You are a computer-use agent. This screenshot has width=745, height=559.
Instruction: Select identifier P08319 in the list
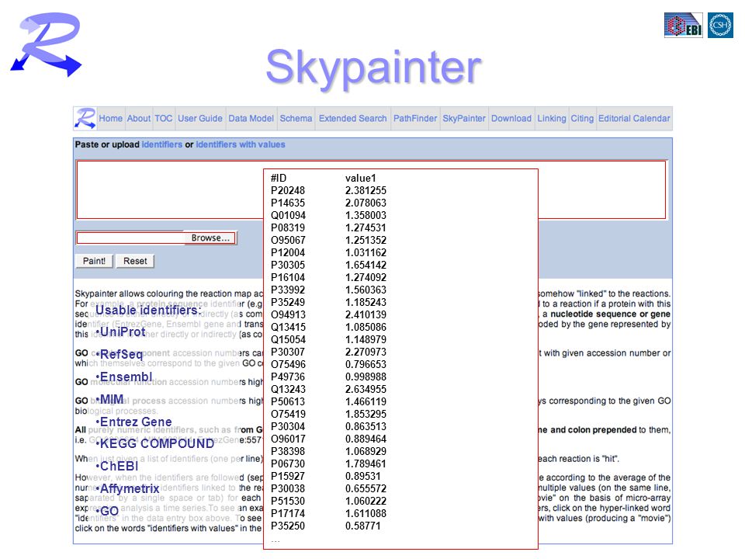coord(287,227)
